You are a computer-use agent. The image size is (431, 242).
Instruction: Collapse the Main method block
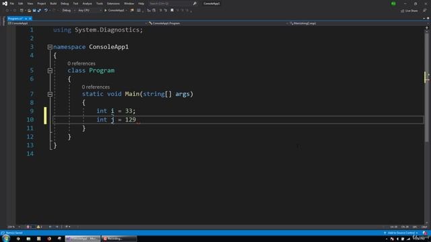coord(50,94)
